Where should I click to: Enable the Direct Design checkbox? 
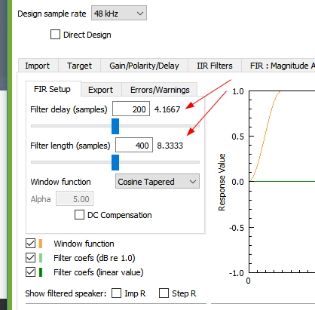(x=55, y=35)
